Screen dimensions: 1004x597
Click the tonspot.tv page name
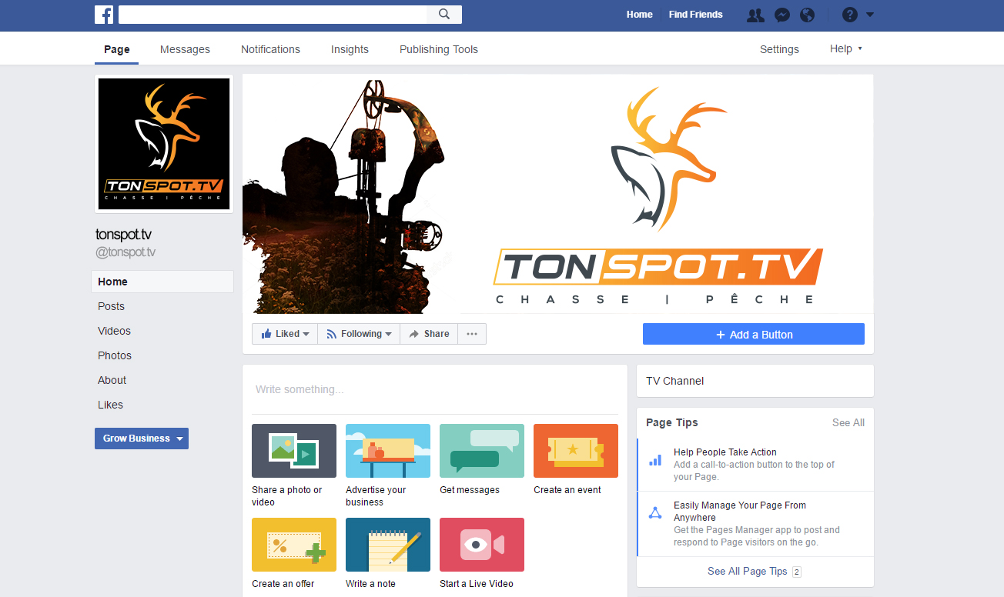pyautogui.click(x=123, y=235)
